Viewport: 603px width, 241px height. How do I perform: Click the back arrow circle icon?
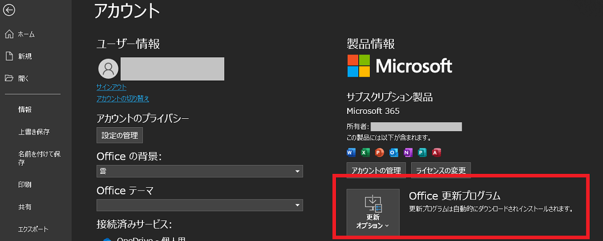tap(8, 11)
